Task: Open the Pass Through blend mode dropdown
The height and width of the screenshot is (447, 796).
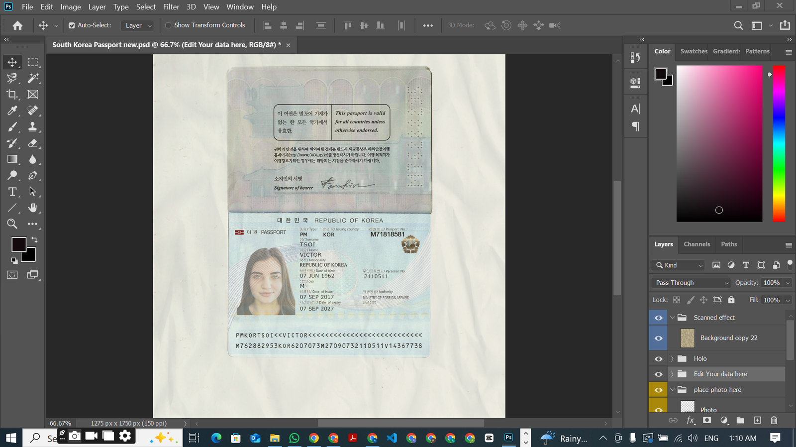Action: 691,283
